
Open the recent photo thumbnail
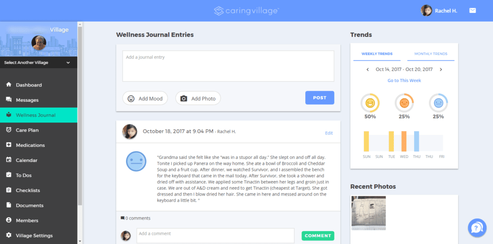click(x=368, y=213)
